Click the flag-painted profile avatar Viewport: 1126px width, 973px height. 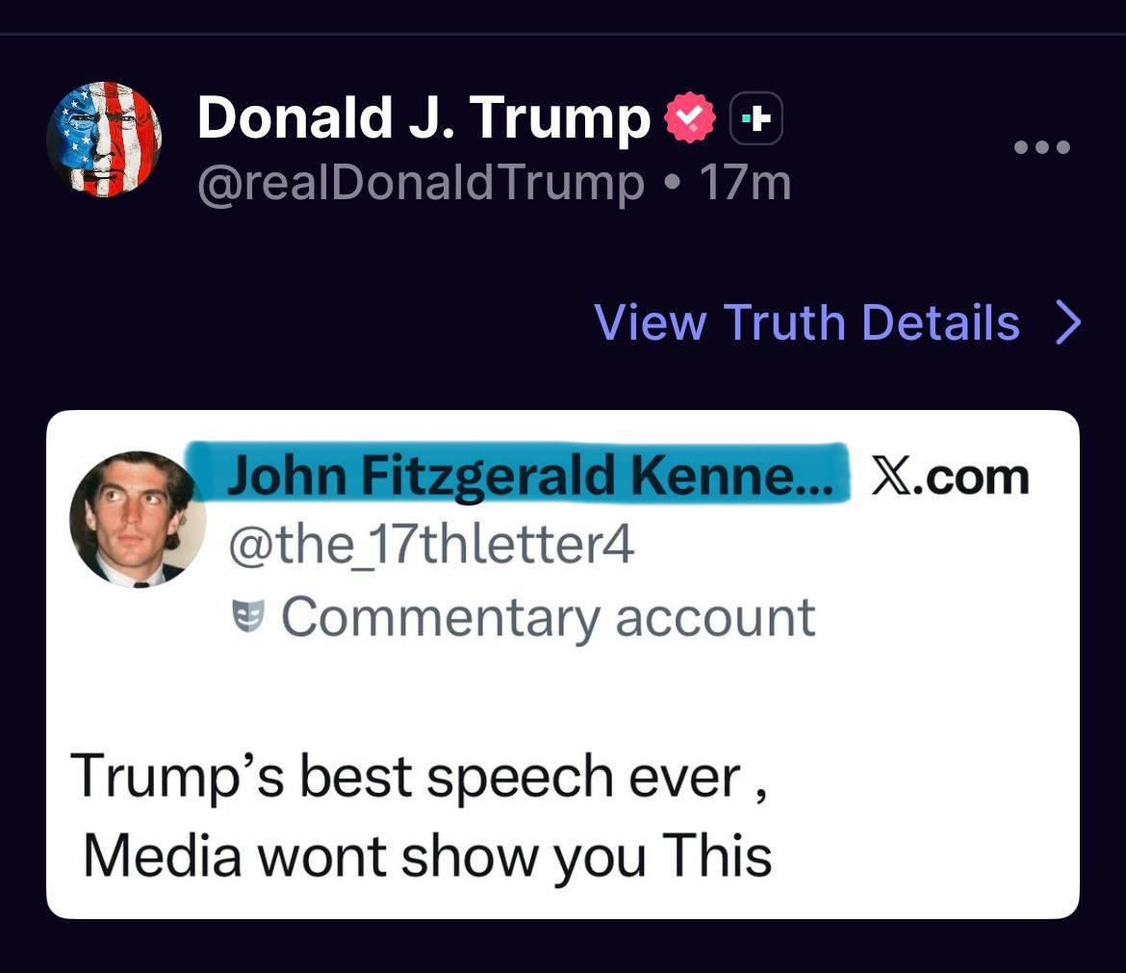[104, 140]
